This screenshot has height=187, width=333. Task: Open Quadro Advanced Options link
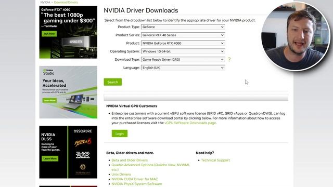[x=150, y=167]
